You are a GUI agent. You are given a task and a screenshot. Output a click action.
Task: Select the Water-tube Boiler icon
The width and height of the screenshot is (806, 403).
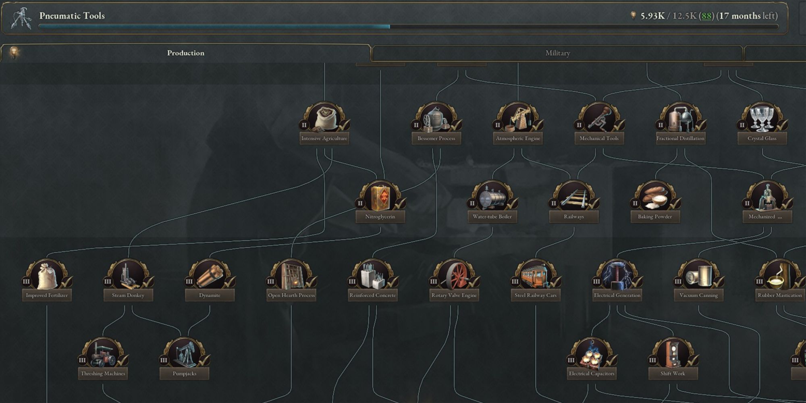coord(492,196)
